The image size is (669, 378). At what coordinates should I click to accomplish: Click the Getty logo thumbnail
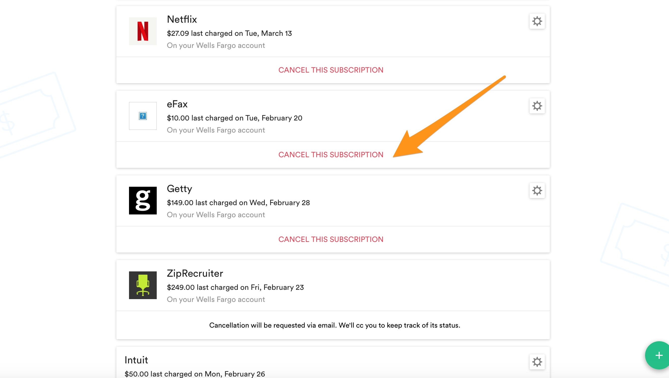coord(143,201)
